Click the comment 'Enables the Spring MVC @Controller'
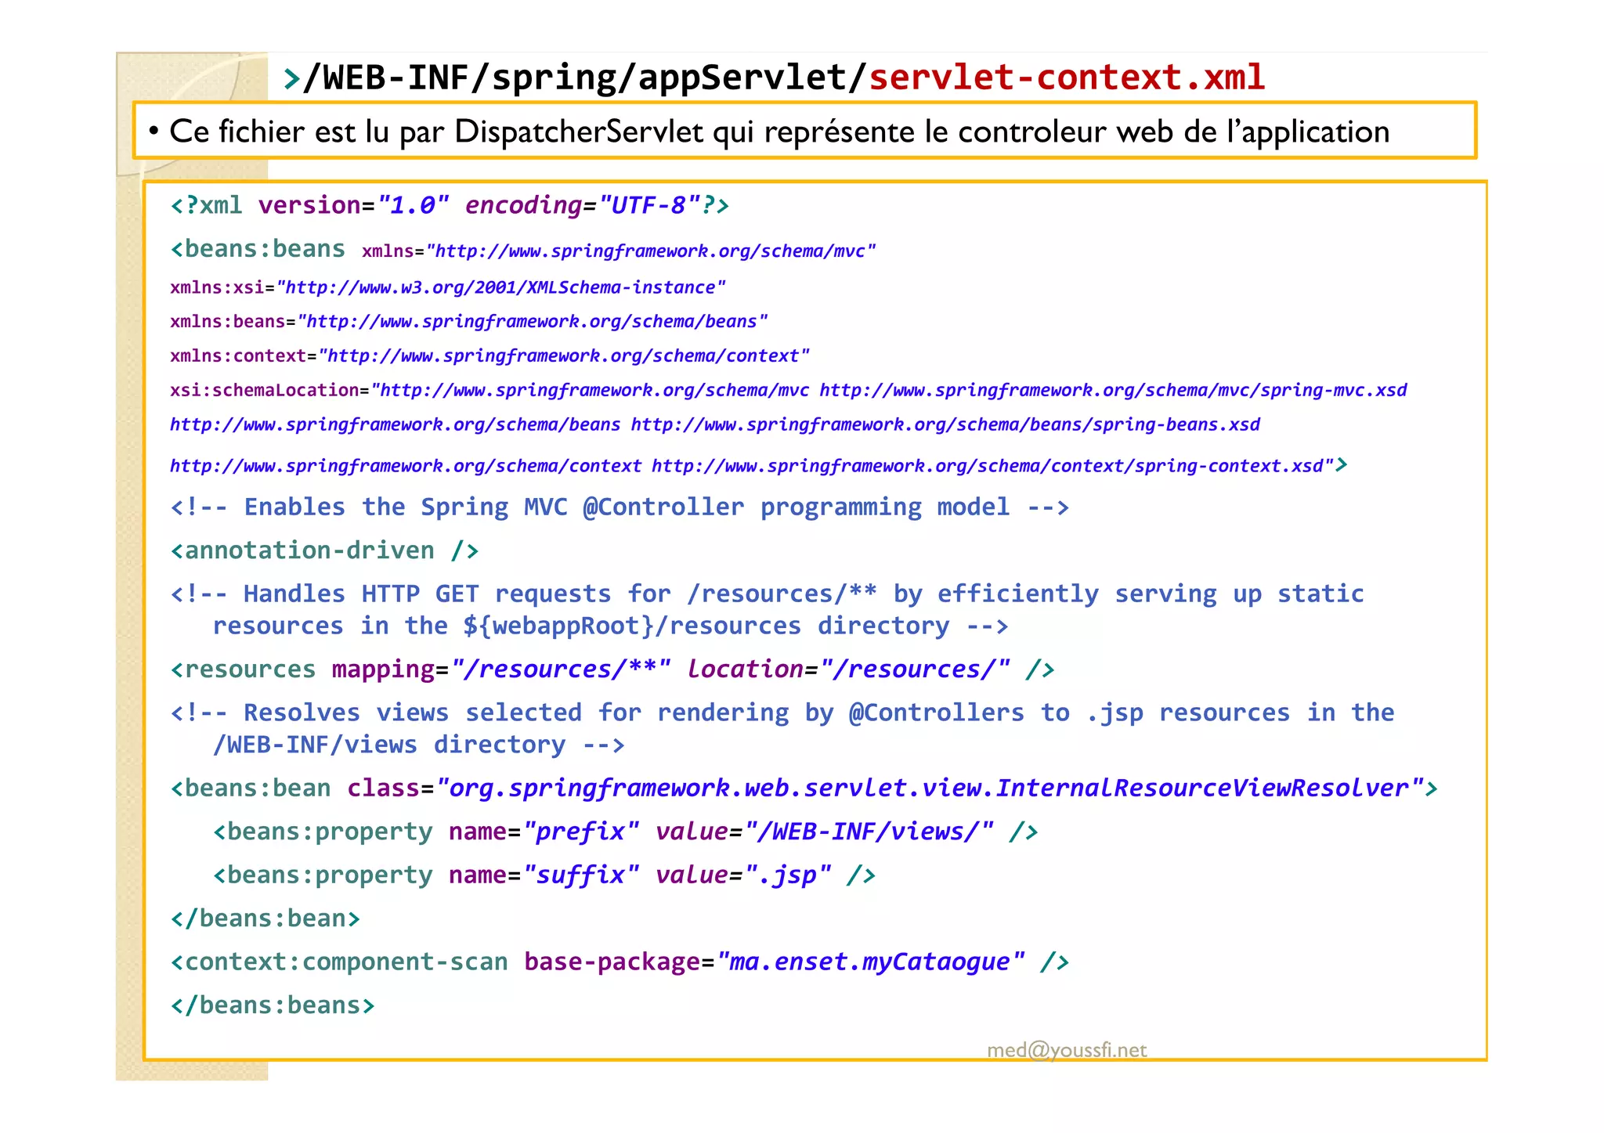The image size is (1604, 1133). coord(620,507)
